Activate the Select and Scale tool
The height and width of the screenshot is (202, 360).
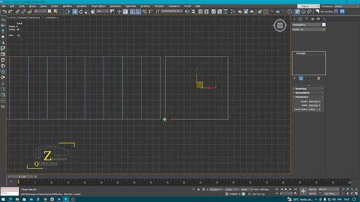87,11
